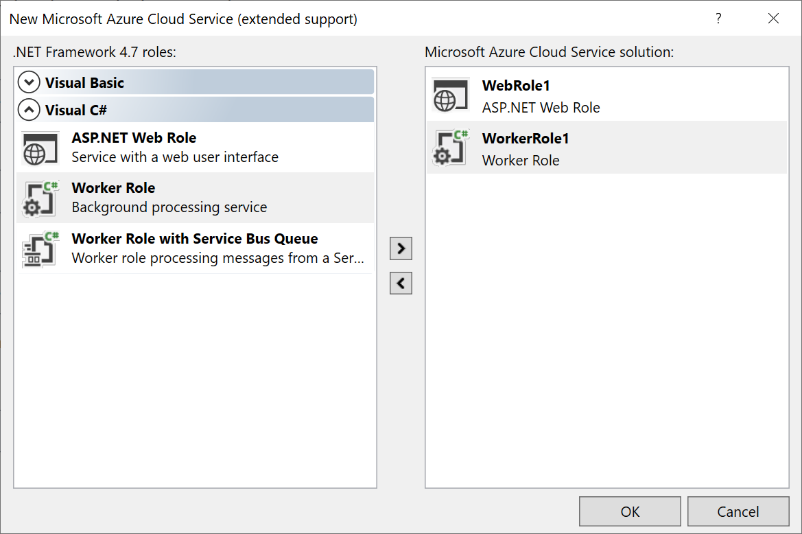Choose Worker Role with Service Bus Queue
802x534 pixels.
coord(195,239)
